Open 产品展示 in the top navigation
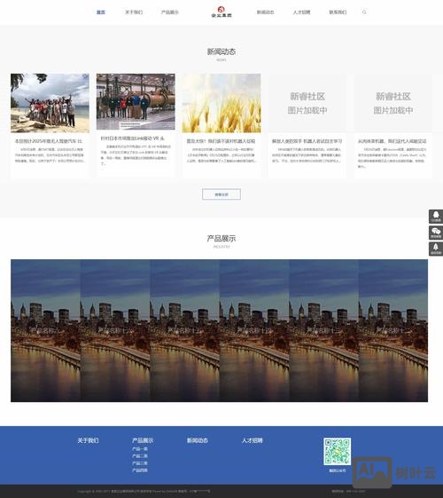 [x=170, y=12]
